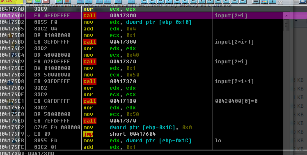Select address 004175D3
307x155 pixels.
pyautogui.click(x=12, y=75)
